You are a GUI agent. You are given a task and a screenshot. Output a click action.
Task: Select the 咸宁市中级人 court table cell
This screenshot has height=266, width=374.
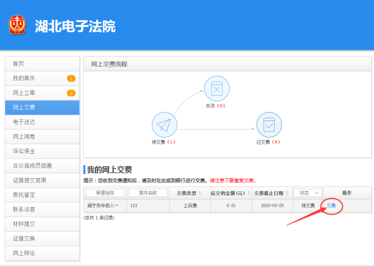click(x=105, y=206)
